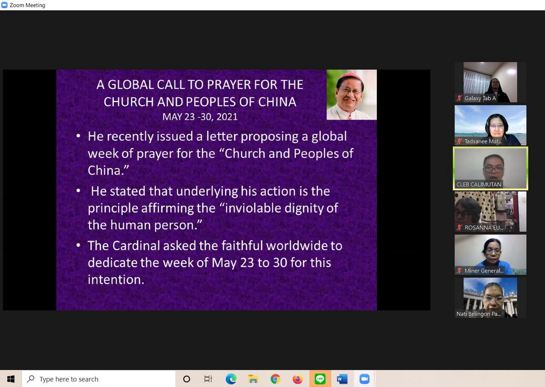Select the Galaxy Tab A video thumbnail
Screen dimensions: 545x387
tap(490, 81)
